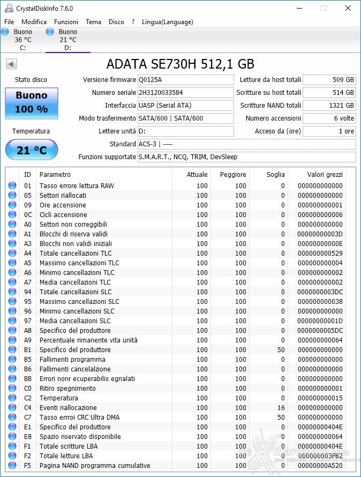This screenshot has height=477, width=361.
Task: Click the status icon for Eventi riallocazione
Action: pos(12,408)
